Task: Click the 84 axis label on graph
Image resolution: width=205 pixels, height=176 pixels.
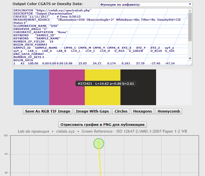Action: [6, 154]
